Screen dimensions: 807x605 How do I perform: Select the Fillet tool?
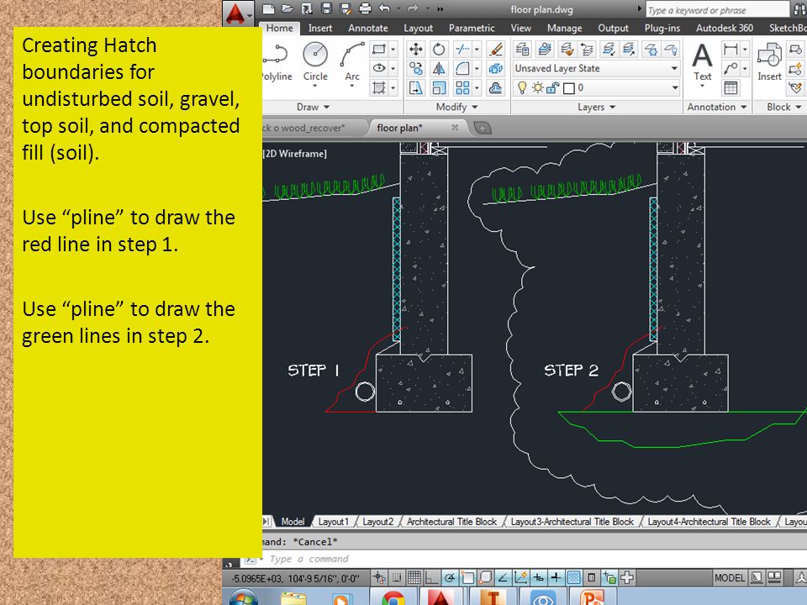(462, 68)
